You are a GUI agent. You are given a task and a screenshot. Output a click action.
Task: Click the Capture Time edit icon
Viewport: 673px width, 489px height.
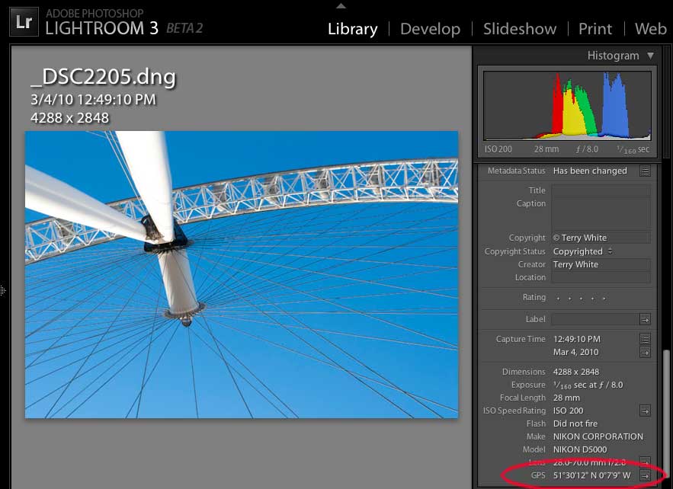tap(645, 339)
